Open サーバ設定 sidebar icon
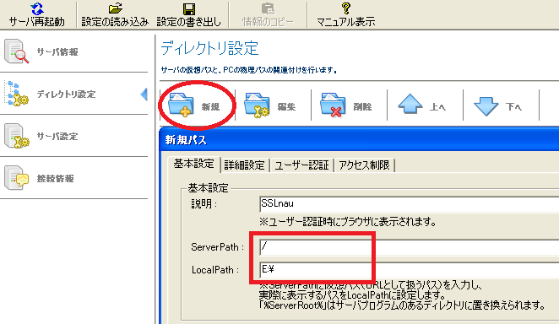559x324 pixels. coord(16,136)
